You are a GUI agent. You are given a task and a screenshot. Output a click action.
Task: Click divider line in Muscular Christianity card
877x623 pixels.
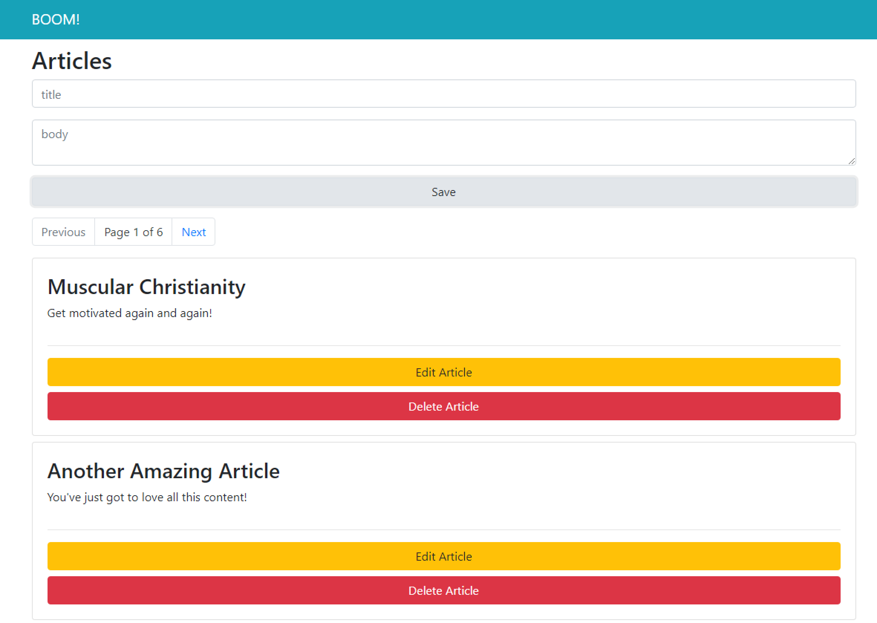(x=443, y=346)
